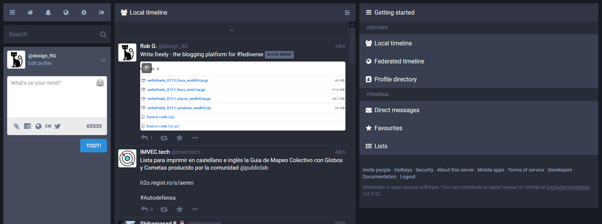Toggle the CW content warning
The image size is (602, 224).
[x=48, y=126]
